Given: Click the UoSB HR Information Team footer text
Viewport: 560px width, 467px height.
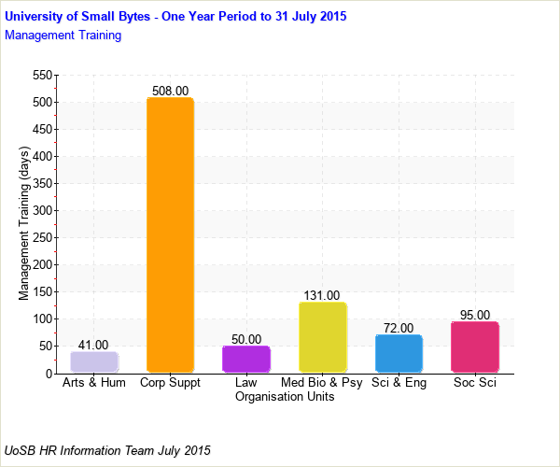Looking at the screenshot, I should coord(107,450).
